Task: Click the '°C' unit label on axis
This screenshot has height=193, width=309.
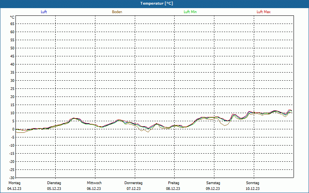Action: [12, 17]
